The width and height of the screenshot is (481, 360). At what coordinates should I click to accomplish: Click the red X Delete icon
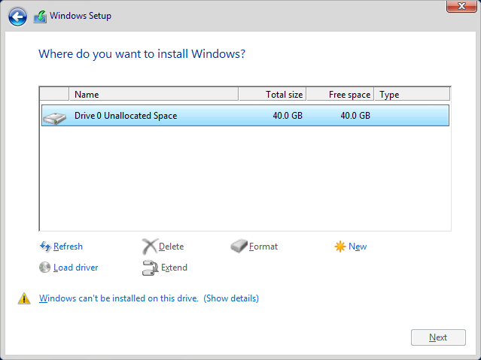pos(150,247)
